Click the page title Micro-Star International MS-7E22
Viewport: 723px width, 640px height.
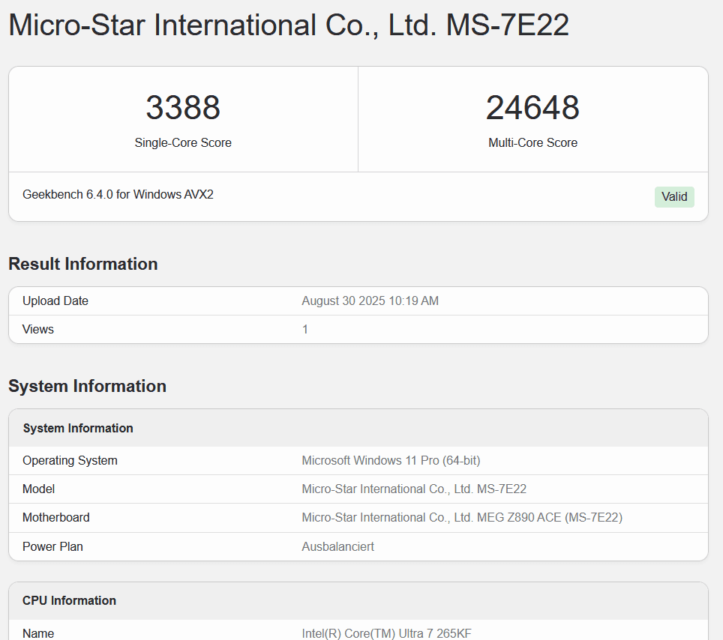(289, 25)
